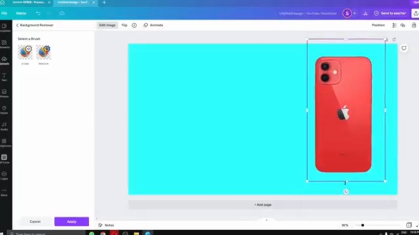Select the Restore brush
419x235 pixels.
[x=43, y=52]
